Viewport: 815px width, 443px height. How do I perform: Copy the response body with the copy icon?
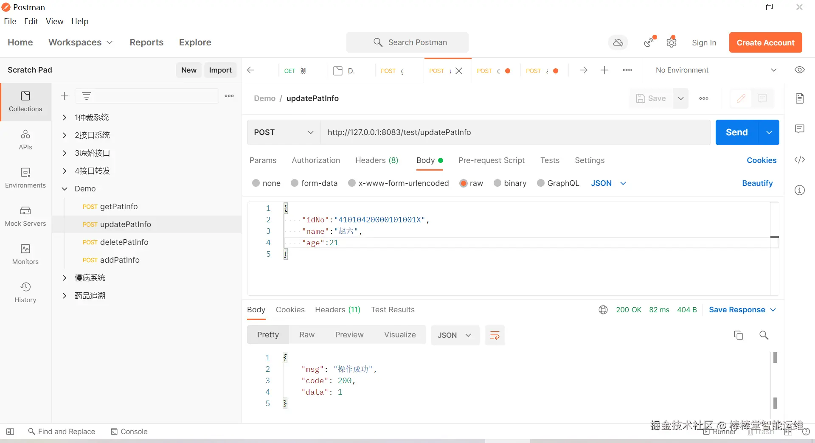(x=739, y=335)
